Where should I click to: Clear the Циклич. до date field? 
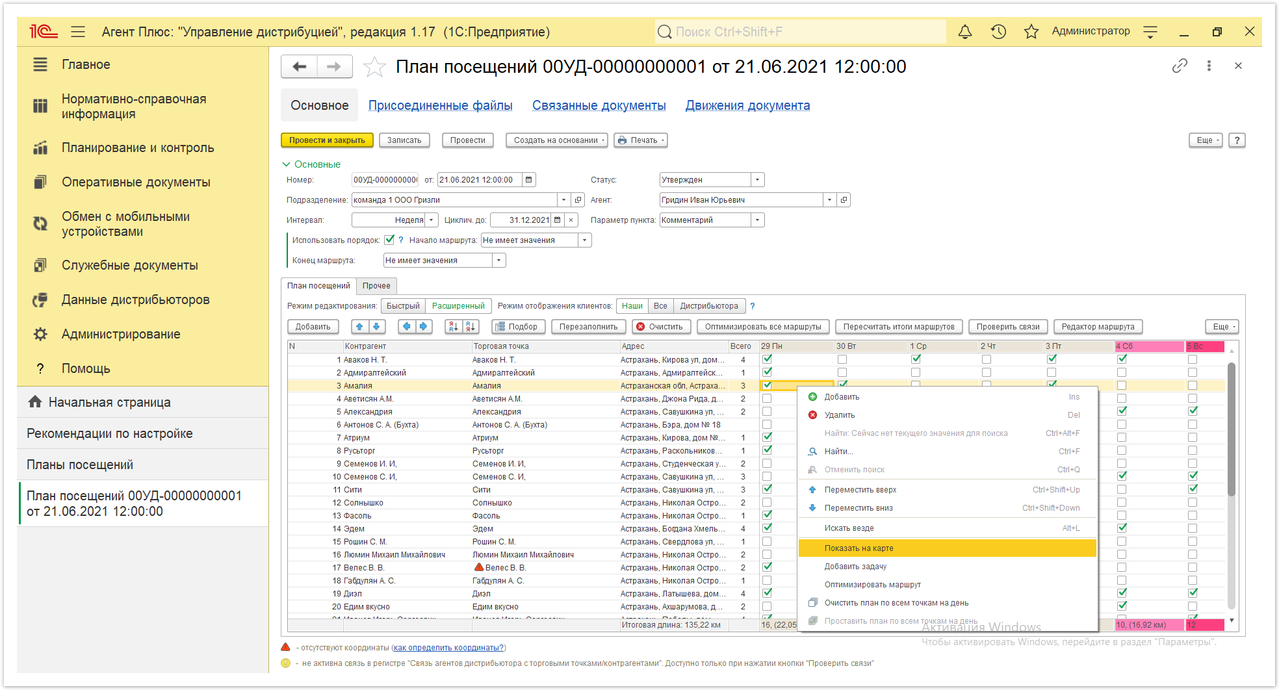tap(571, 220)
